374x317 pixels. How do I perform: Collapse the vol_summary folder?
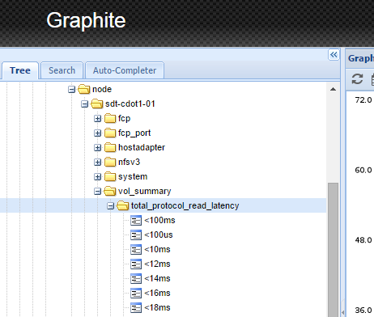(x=97, y=191)
